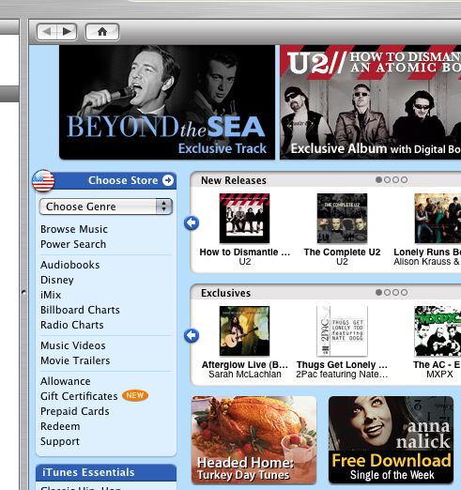
Task: Click the Choose Store arrow icon
Action: [168, 180]
